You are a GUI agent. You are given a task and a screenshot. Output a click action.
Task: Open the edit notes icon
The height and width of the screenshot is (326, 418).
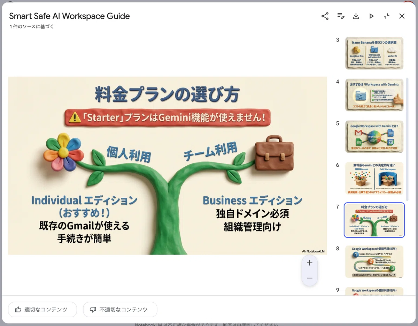tap(341, 16)
